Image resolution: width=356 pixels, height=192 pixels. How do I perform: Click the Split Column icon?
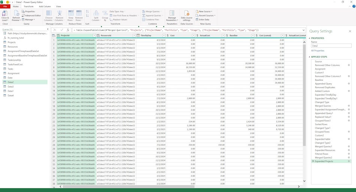[96, 13]
